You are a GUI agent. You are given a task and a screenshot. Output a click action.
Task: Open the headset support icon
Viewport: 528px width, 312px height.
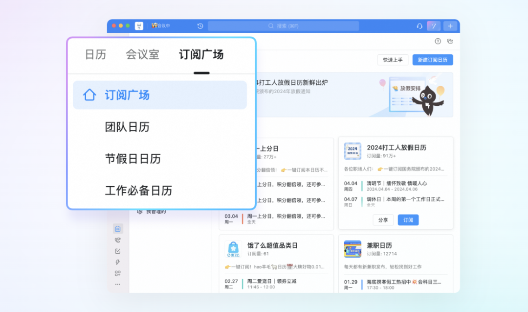click(419, 26)
